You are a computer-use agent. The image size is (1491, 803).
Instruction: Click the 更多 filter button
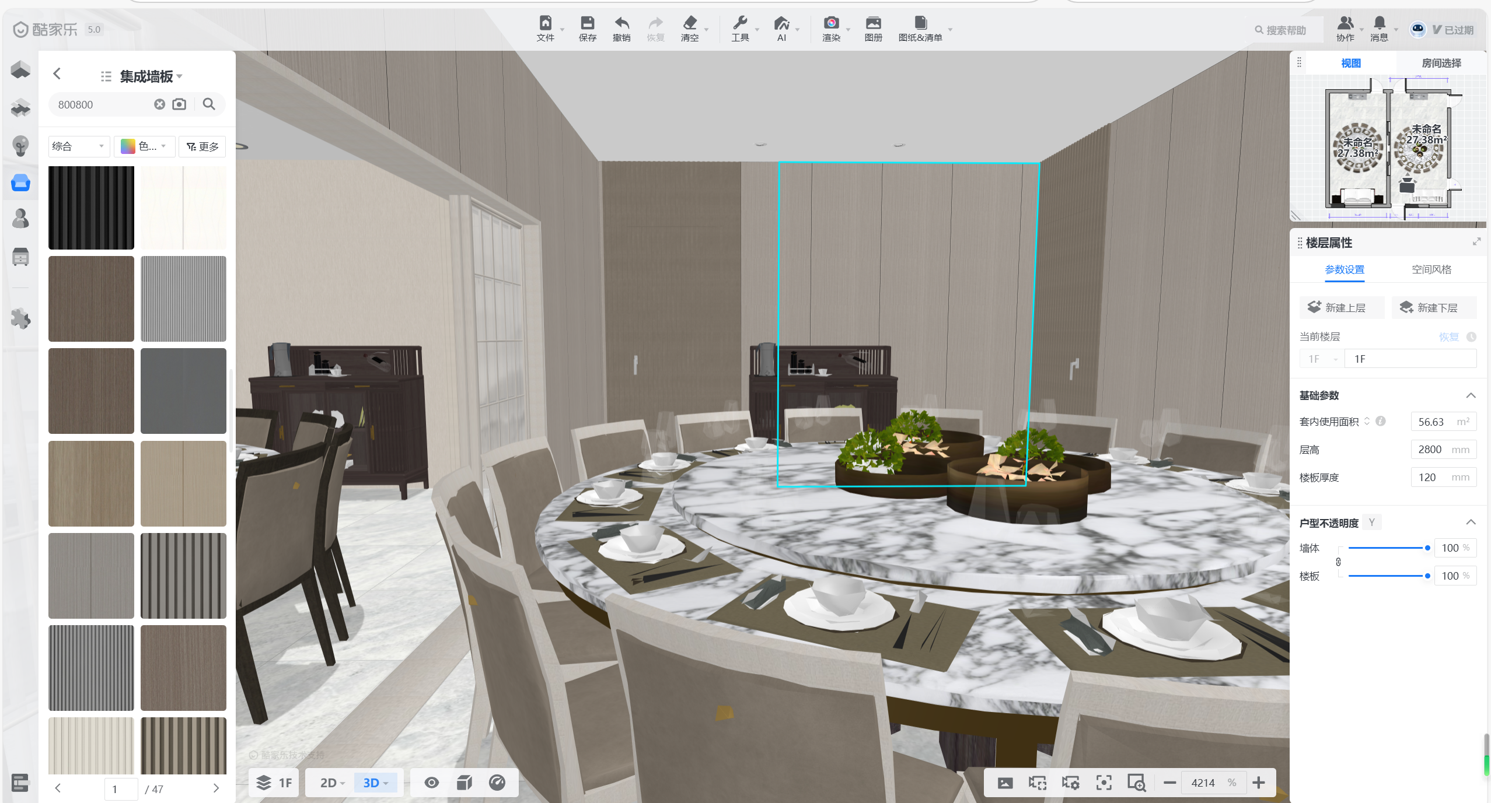tap(202, 146)
